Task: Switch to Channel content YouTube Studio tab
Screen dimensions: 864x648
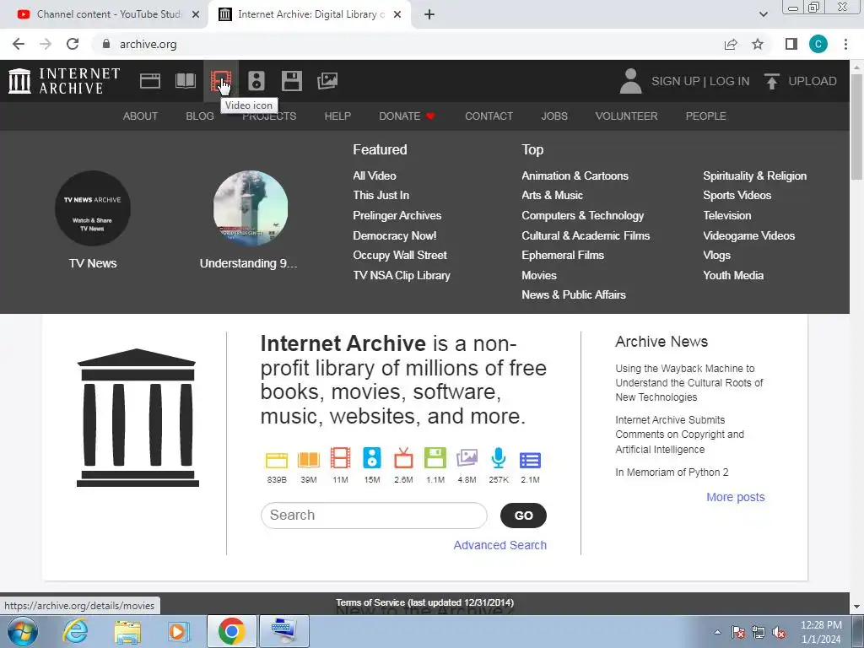Action: (109, 14)
